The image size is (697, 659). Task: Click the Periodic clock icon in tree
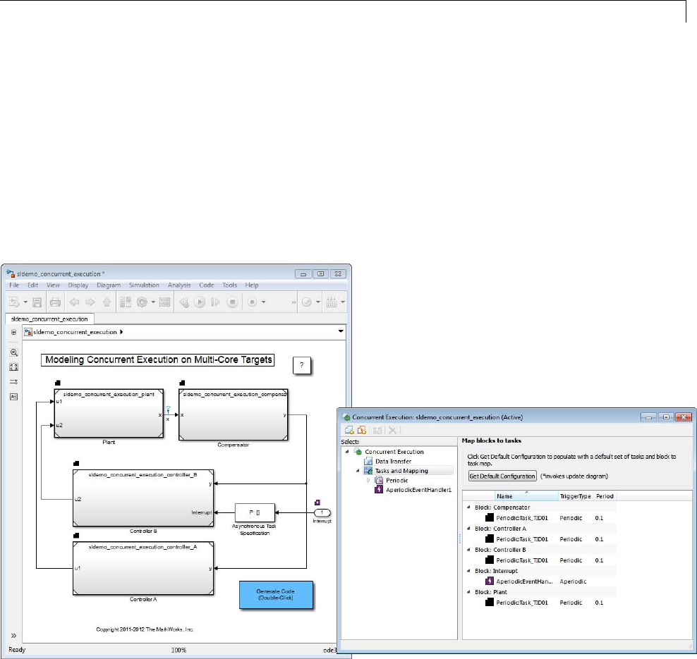point(379,481)
